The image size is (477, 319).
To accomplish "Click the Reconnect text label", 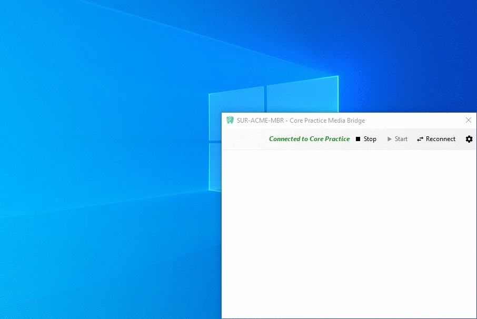I will coord(441,139).
